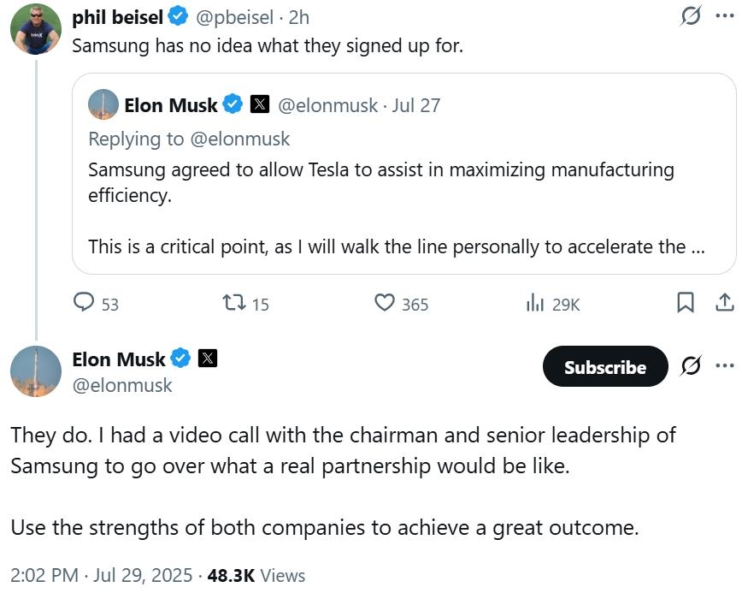Click the 2h timestamp on phil beisel's tweet
Viewport: 742px width, 593px height.
click(x=299, y=17)
